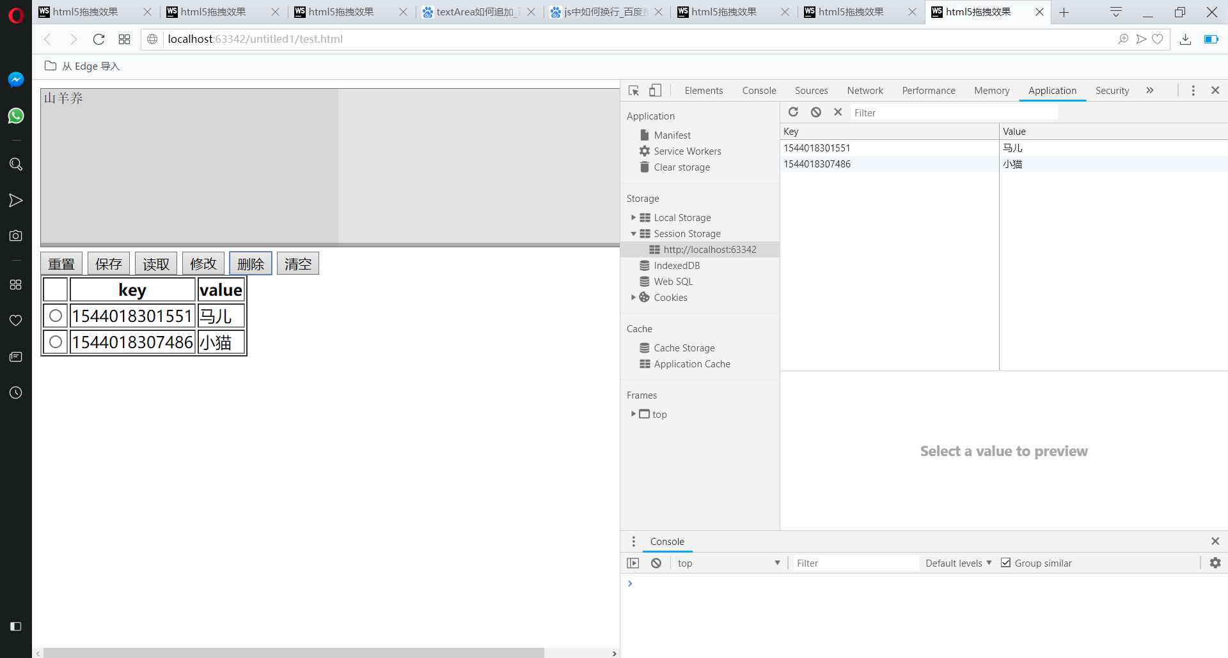The width and height of the screenshot is (1228, 658).
Task: Expand the Local Storage tree node
Action: click(x=633, y=218)
